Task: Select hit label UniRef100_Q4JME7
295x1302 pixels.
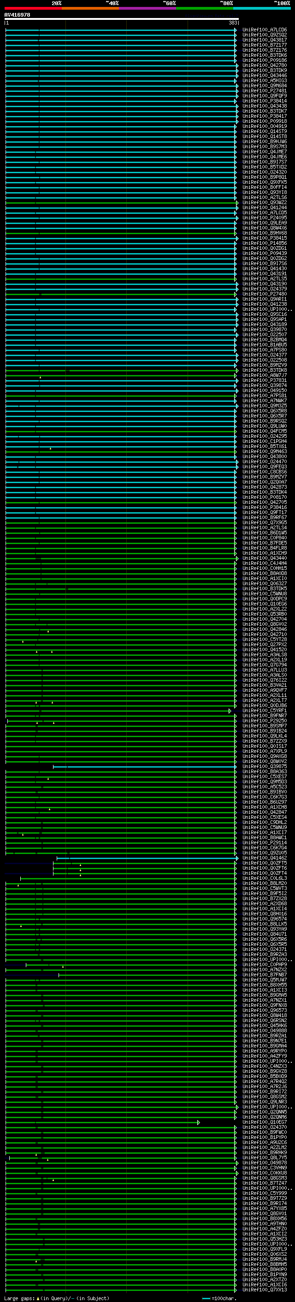Action: (x=264, y=151)
